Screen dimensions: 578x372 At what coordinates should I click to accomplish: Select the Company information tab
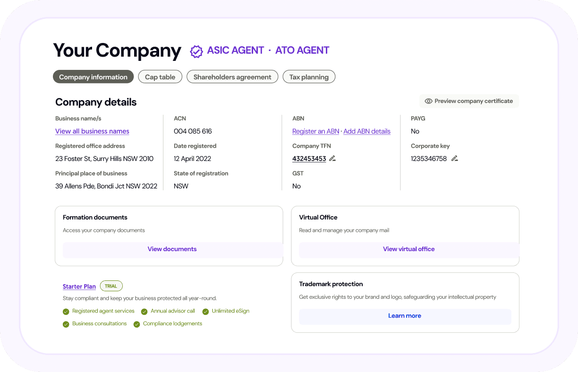point(93,77)
